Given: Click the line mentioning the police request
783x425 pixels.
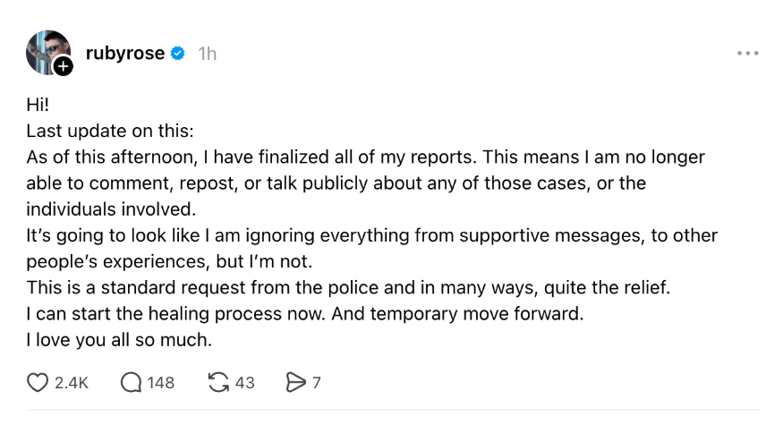Looking at the screenshot, I should click(x=347, y=289).
